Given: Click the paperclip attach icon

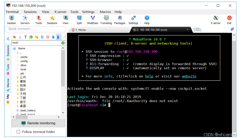Looking at the screenshot, I should [x=232, y=29].
